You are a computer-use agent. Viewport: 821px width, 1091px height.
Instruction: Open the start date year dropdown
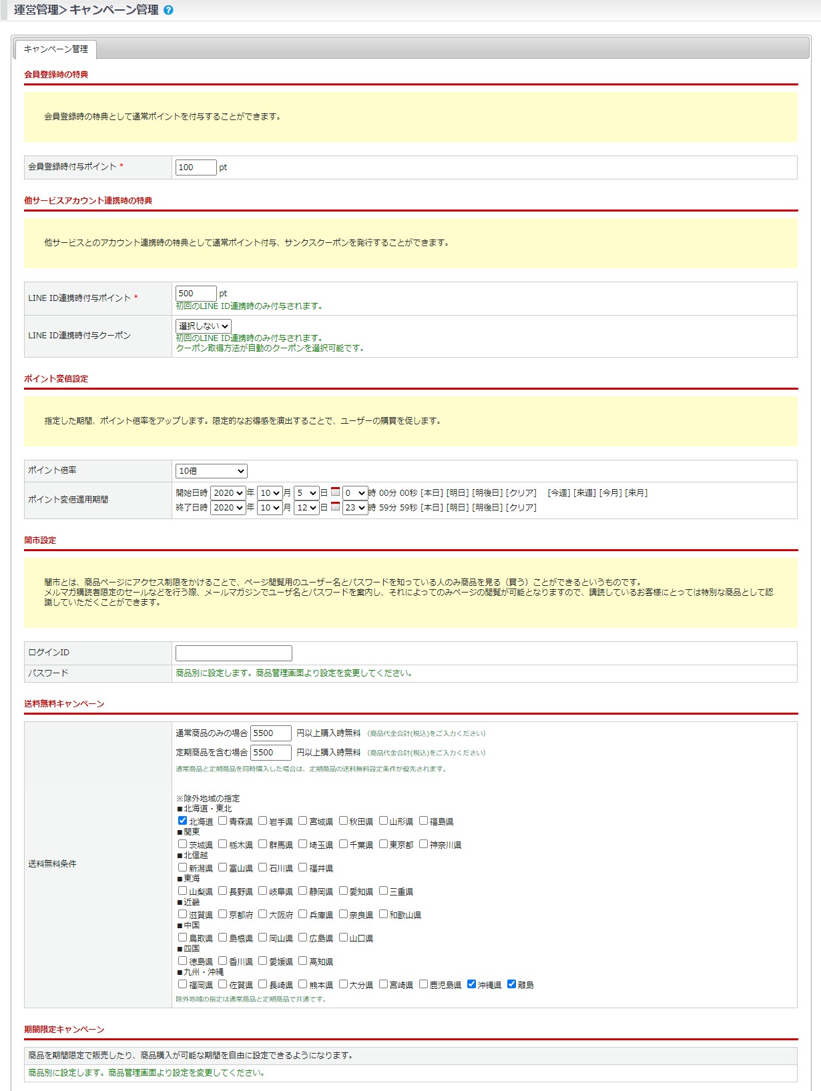(x=228, y=493)
